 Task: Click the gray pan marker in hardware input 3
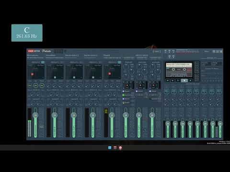[x=74, y=77]
